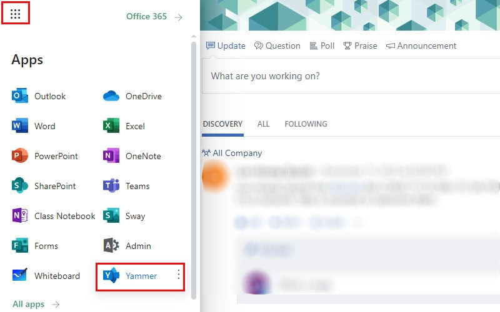Open the app launcher waffle icon
This screenshot has width=500, height=312.
pyautogui.click(x=15, y=14)
